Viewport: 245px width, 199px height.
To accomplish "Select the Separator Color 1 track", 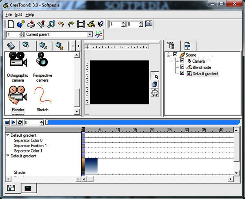I will (x=28, y=151).
